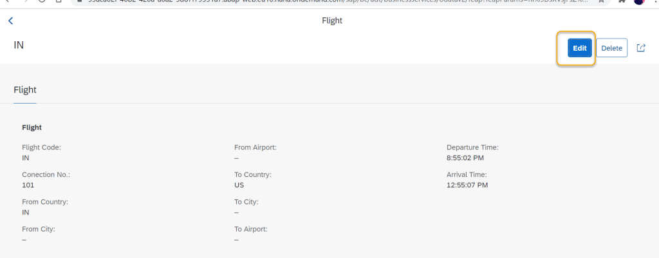Viewport: 659px width, 258px height.
Task: Click the browser profile avatar
Action: click(639, 2)
